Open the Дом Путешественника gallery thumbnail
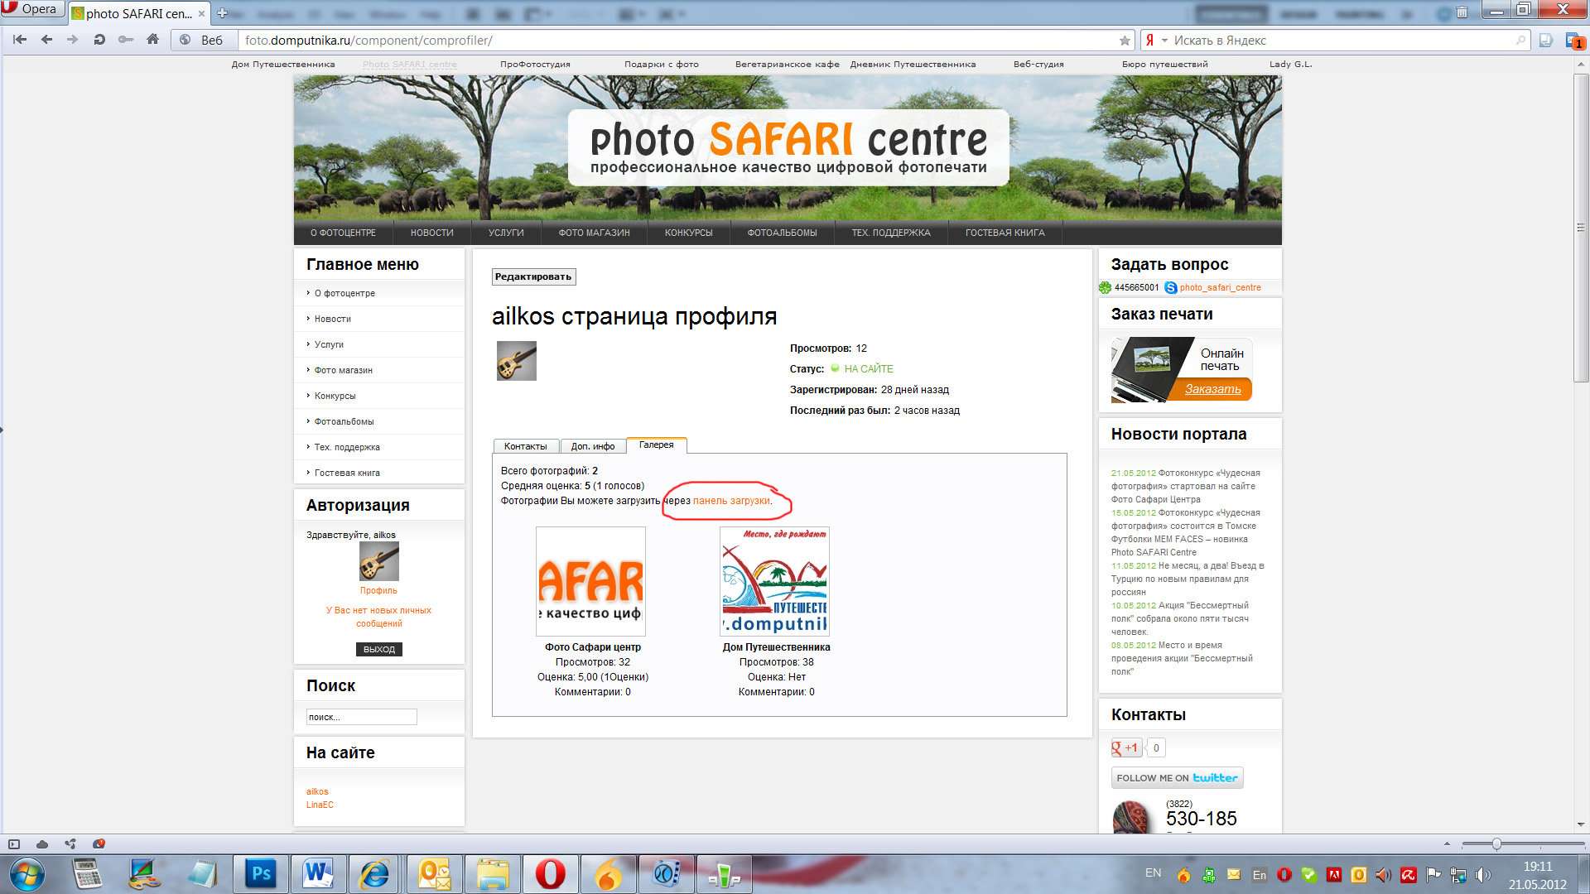The width and height of the screenshot is (1590, 894). coord(774,581)
